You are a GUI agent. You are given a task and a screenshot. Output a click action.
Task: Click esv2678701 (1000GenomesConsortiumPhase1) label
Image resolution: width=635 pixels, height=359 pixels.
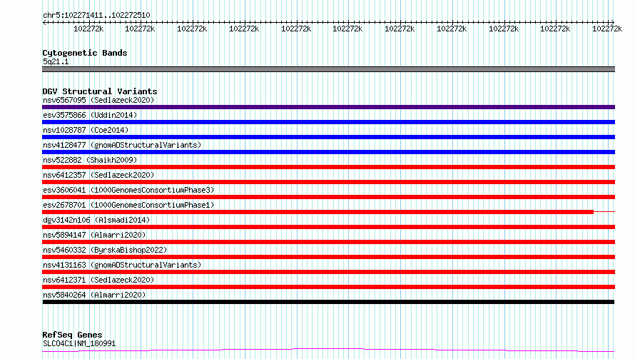128,205
